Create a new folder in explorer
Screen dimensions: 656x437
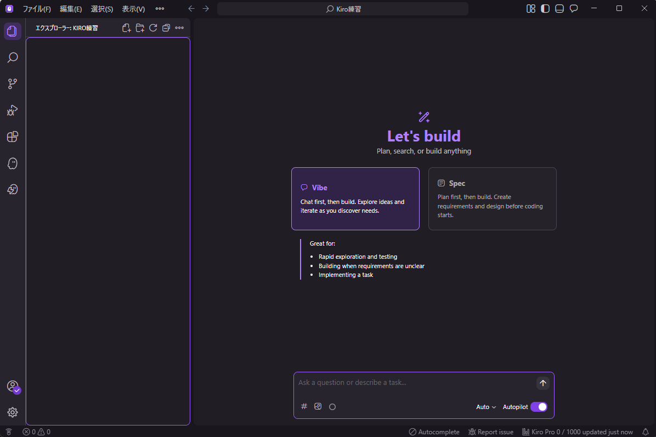(x=140, y=28)
